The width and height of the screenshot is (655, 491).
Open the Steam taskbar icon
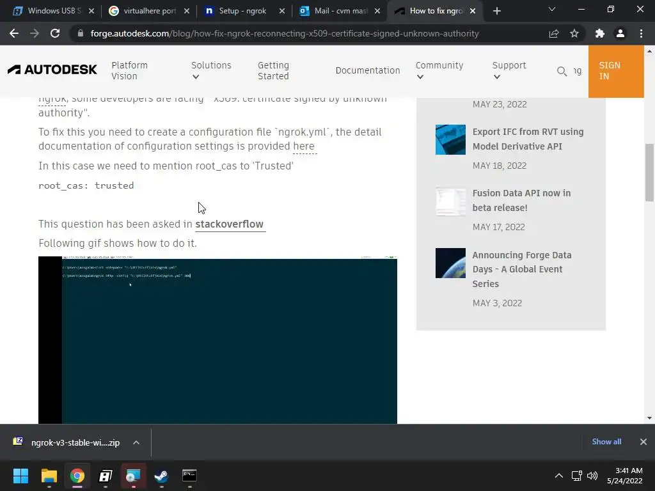coord(161,476)
